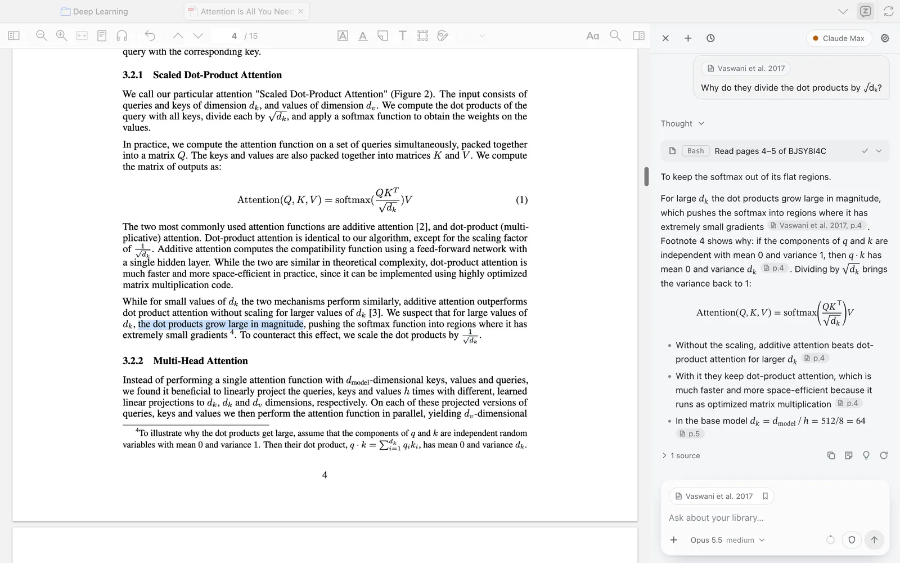Switch to Attention Is All You Need tab

click(246, 11)
